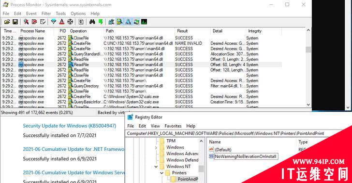352x183 pixels.
Task: Open Find with the binoculars icon
Action: coord(92,22)
